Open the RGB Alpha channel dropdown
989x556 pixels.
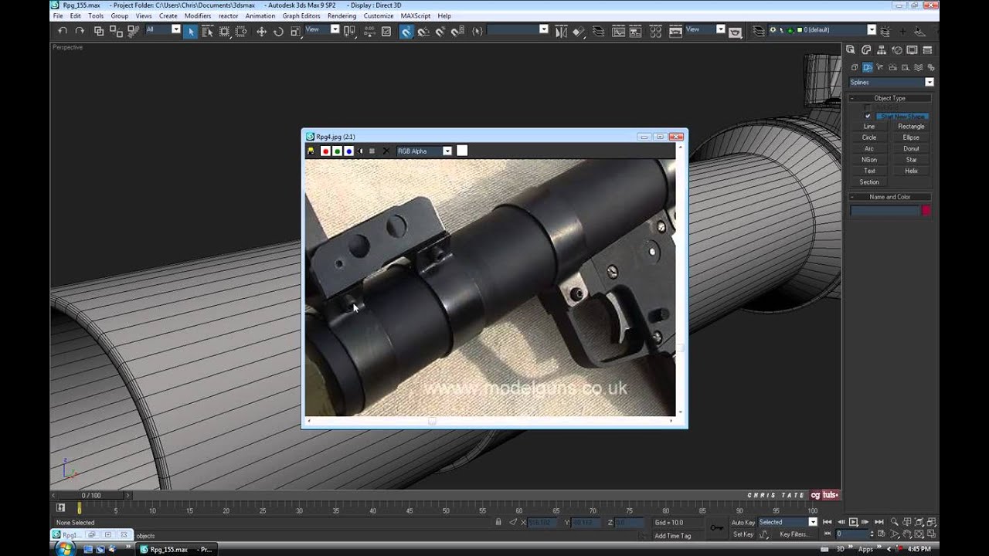coord(424,151)
